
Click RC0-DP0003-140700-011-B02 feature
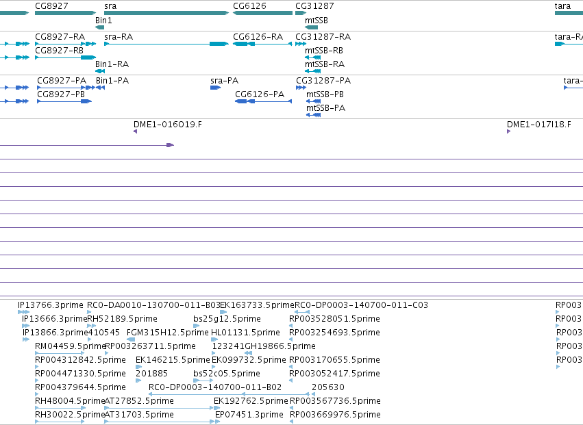coord(229,394)
